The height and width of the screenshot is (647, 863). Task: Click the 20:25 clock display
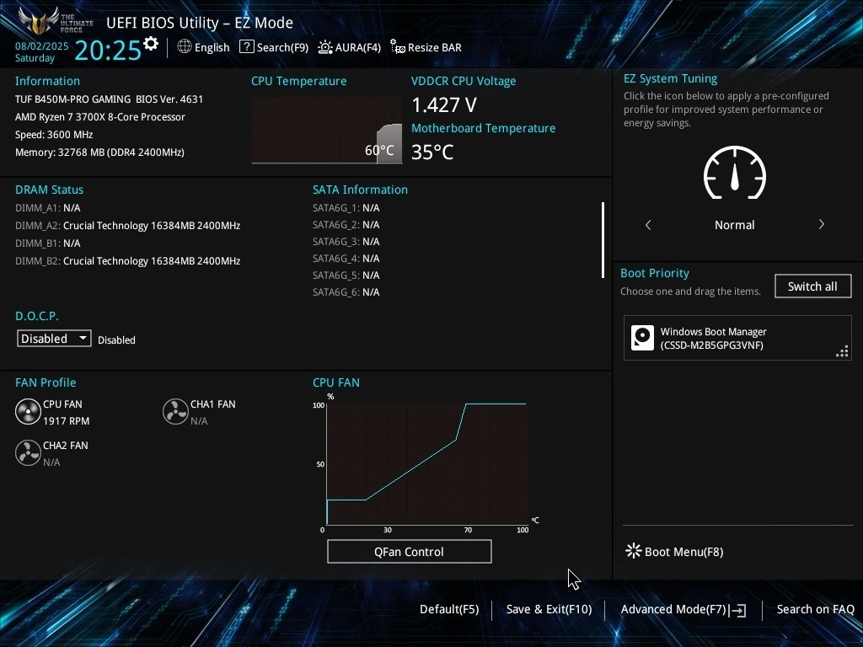pyautogui.click(x=108, y=50)
